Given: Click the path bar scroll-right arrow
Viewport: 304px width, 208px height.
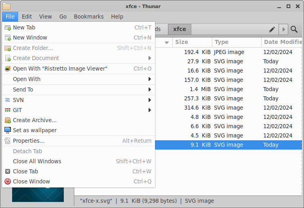Looking at the screenshot, I should (283, 29).
